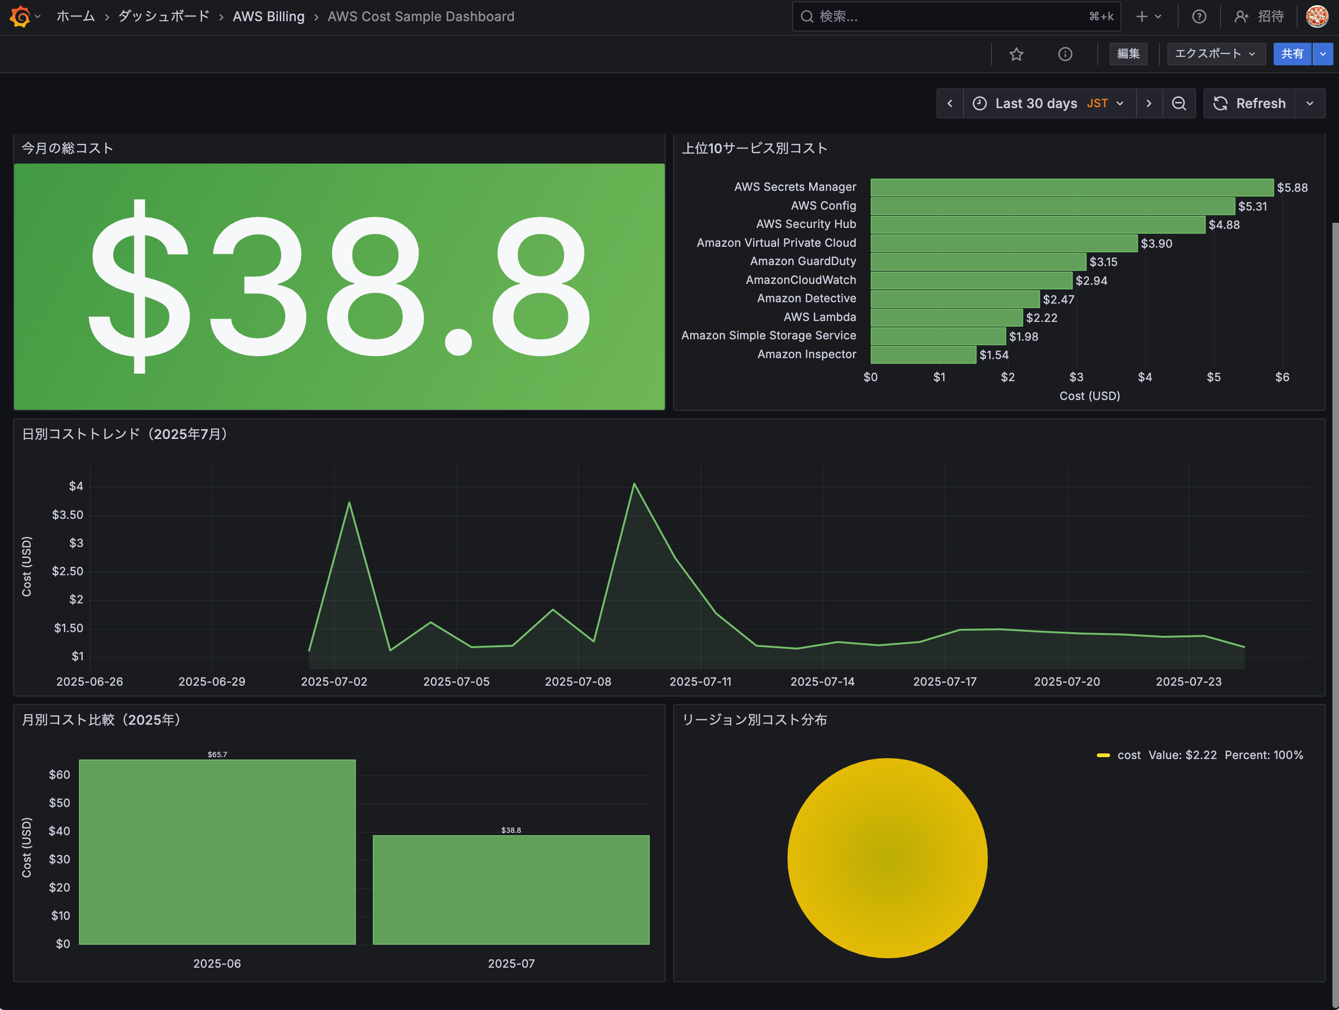Click the 2025-07-23 axis date
The width and height of the screenshot is (1339, 1010).
pos(1188,681)
